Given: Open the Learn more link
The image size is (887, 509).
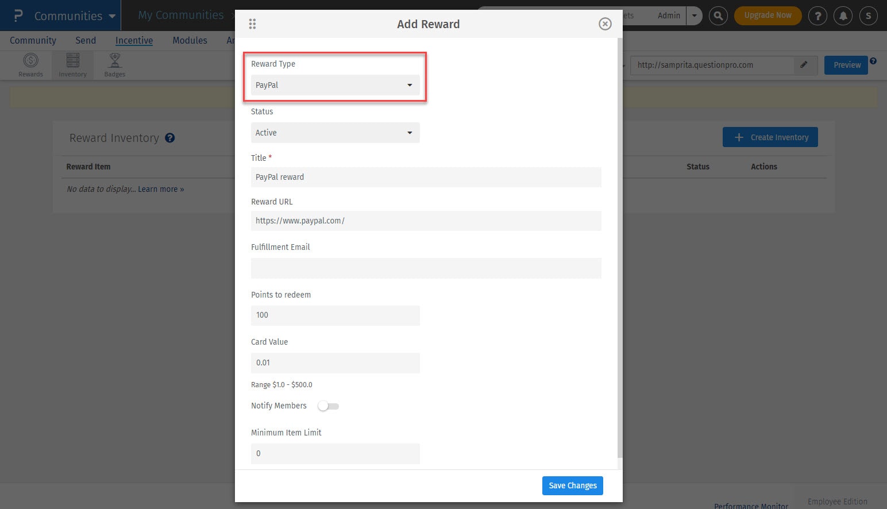Looking at the screenshot, I should (x=161, y=188).
